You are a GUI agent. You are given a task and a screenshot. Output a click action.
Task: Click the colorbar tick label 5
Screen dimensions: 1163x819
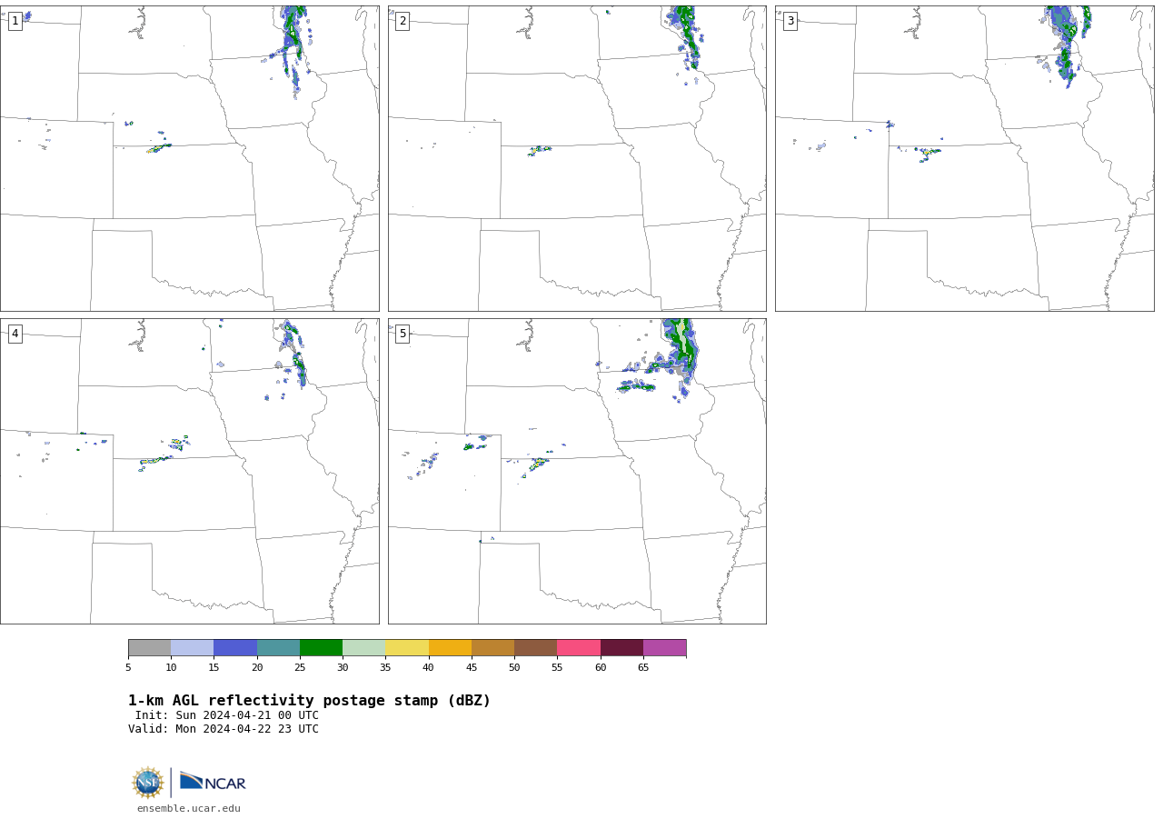(128, 668)
